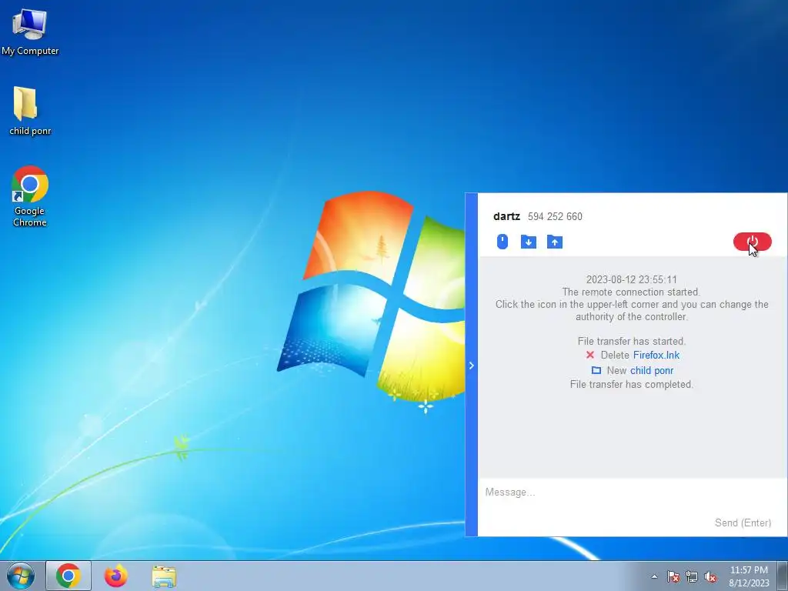Click the network status tray icon
This screenshot has height=591, width=788.
(692, 576)
